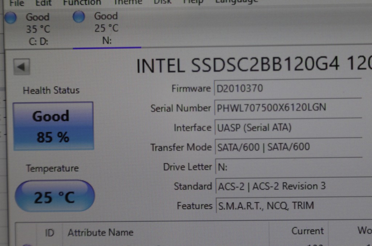Click the blue status orb for N: disk
The image size is (372, 246).
pyautogui.click(x=78, y=17)
